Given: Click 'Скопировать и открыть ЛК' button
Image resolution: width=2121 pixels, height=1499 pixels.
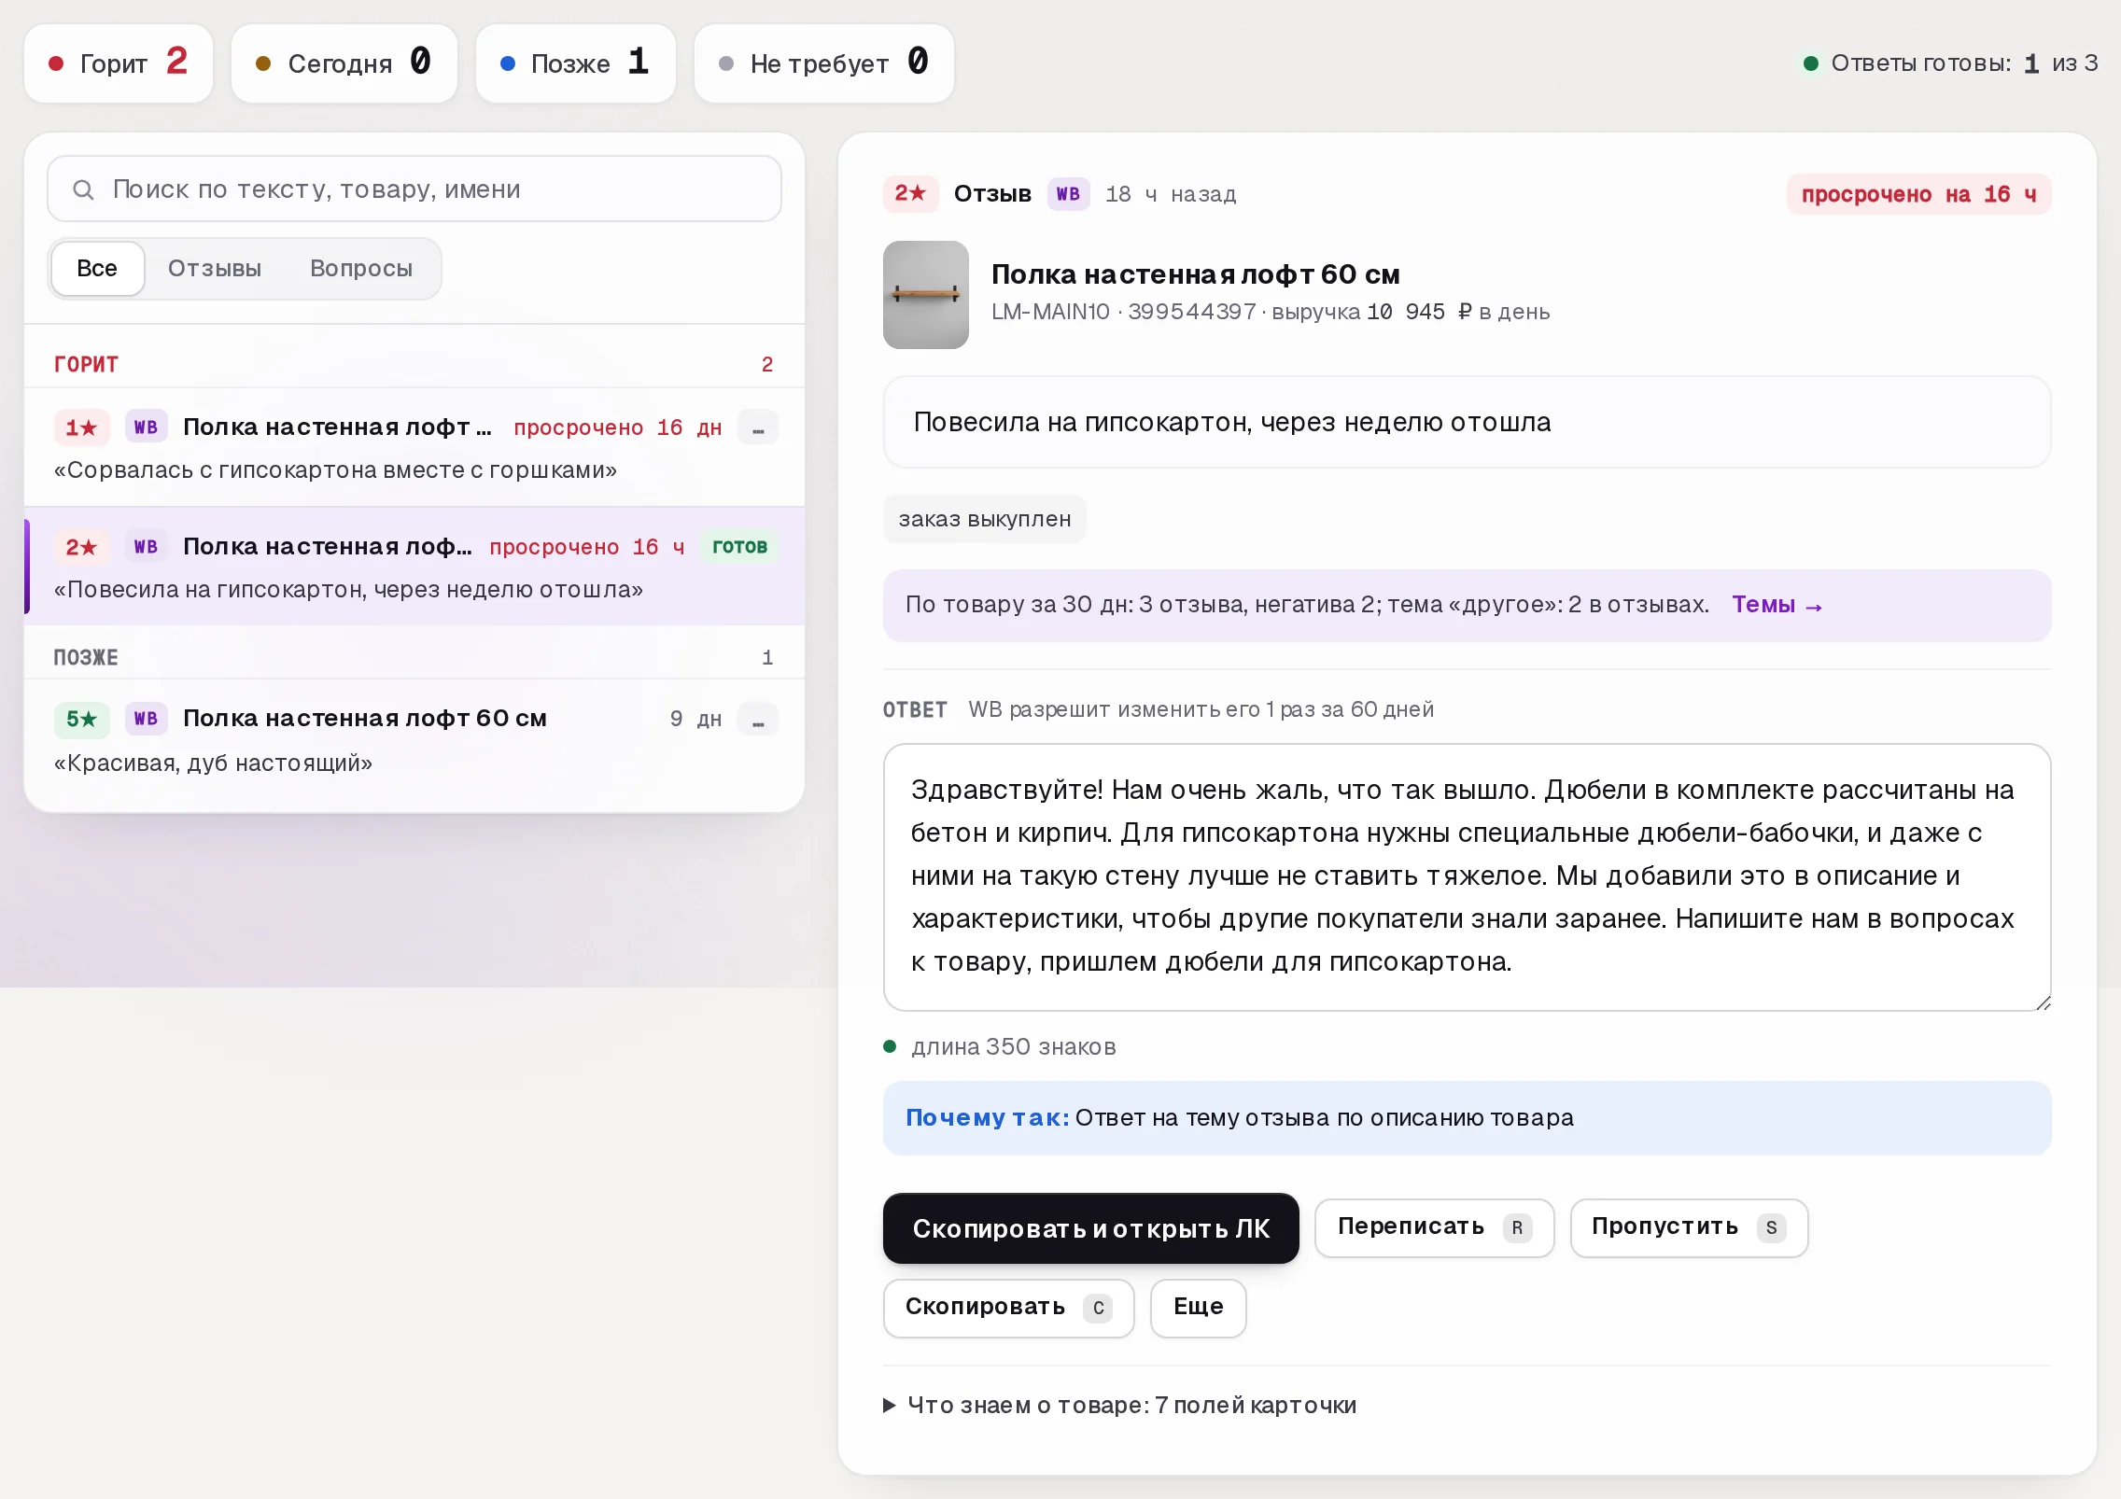Looking at the screenshot, I should tap(1091, 1228).
